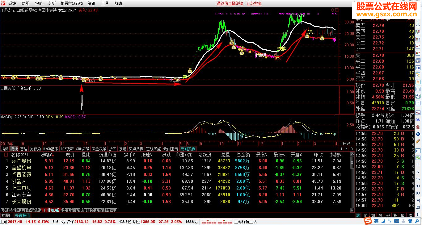Viewport: 422px width, 225px height.
Task: Open the 扩展市场行情 menu
Action: (72, 3)
